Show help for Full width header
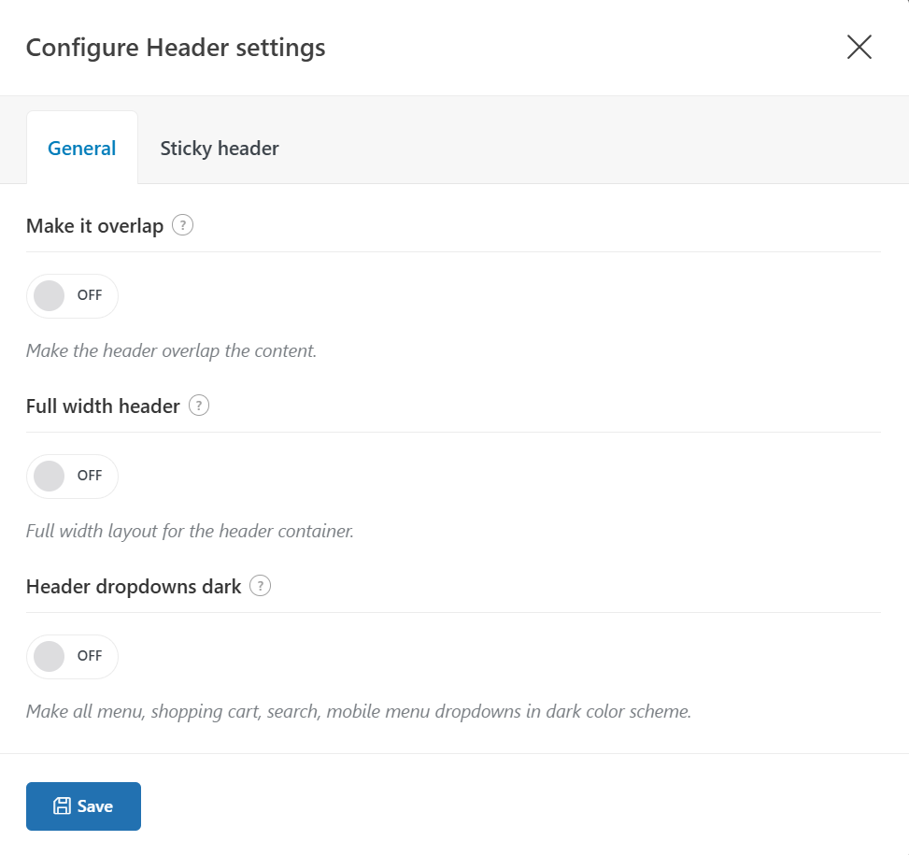 coord(199,406)
